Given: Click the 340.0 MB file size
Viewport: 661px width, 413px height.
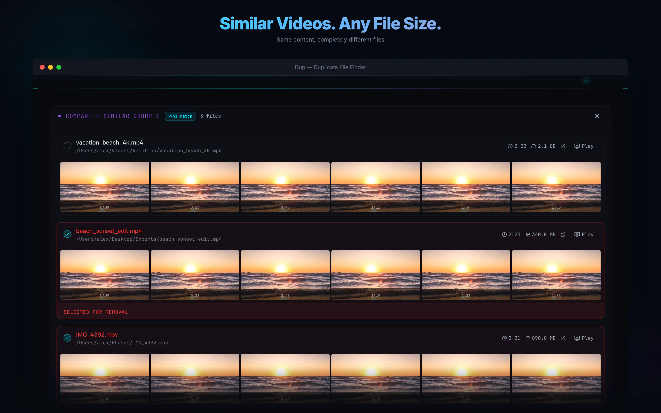Looking at the screenshot, I should (x=540, y=234).
